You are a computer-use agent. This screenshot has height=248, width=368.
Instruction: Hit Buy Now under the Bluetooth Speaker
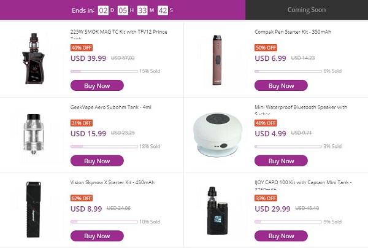pos(281,161)
